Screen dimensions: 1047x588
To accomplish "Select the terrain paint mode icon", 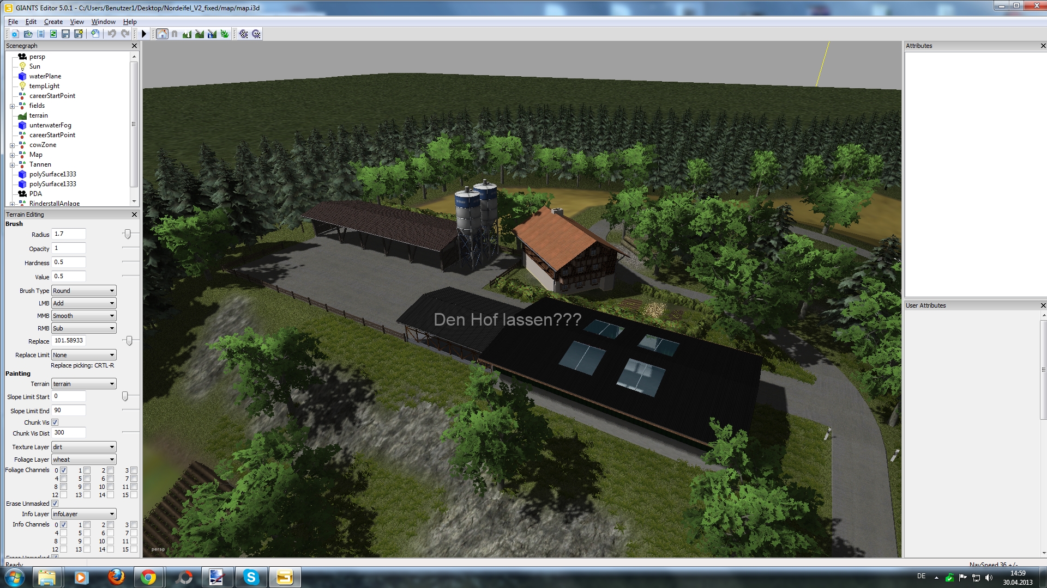I will click(200, 34).
